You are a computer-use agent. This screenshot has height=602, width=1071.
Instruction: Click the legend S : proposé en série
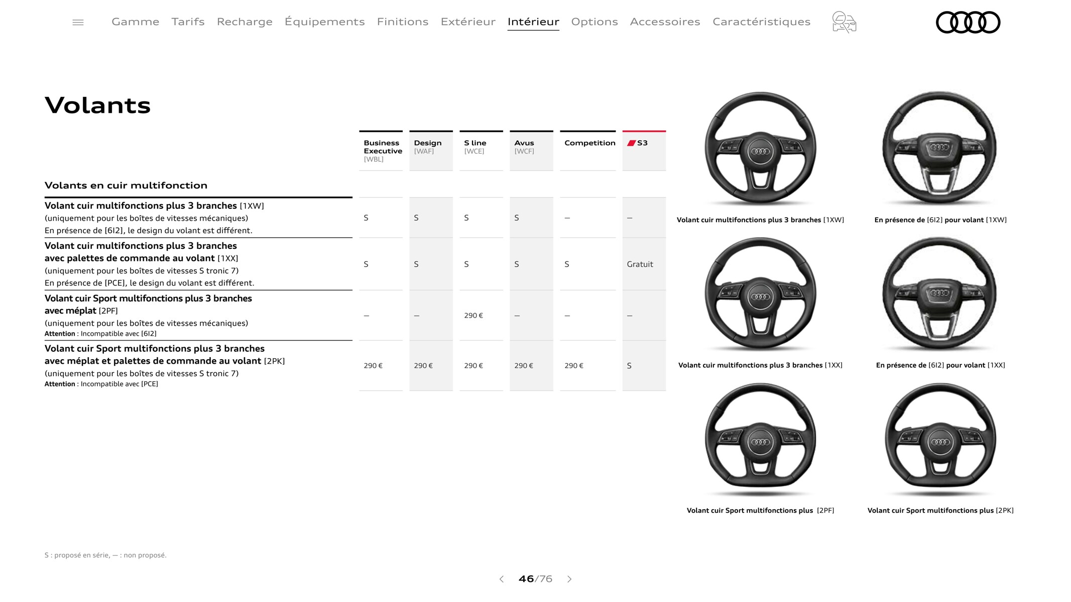click(x=105, y=555)
